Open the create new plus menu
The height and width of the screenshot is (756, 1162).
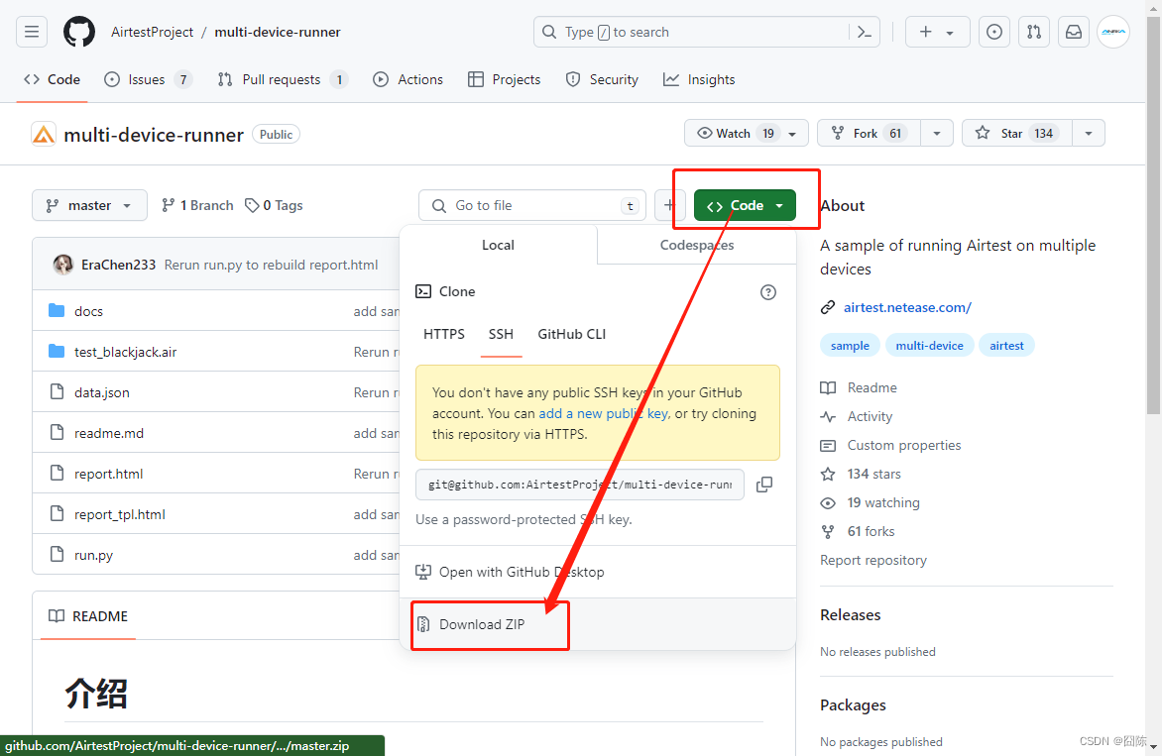[938, 32]
